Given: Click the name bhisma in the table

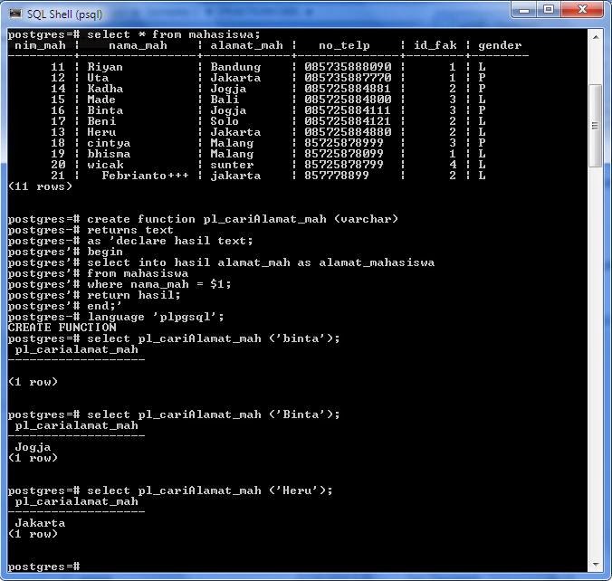Looking at the screenshot, I should (109, 154).
